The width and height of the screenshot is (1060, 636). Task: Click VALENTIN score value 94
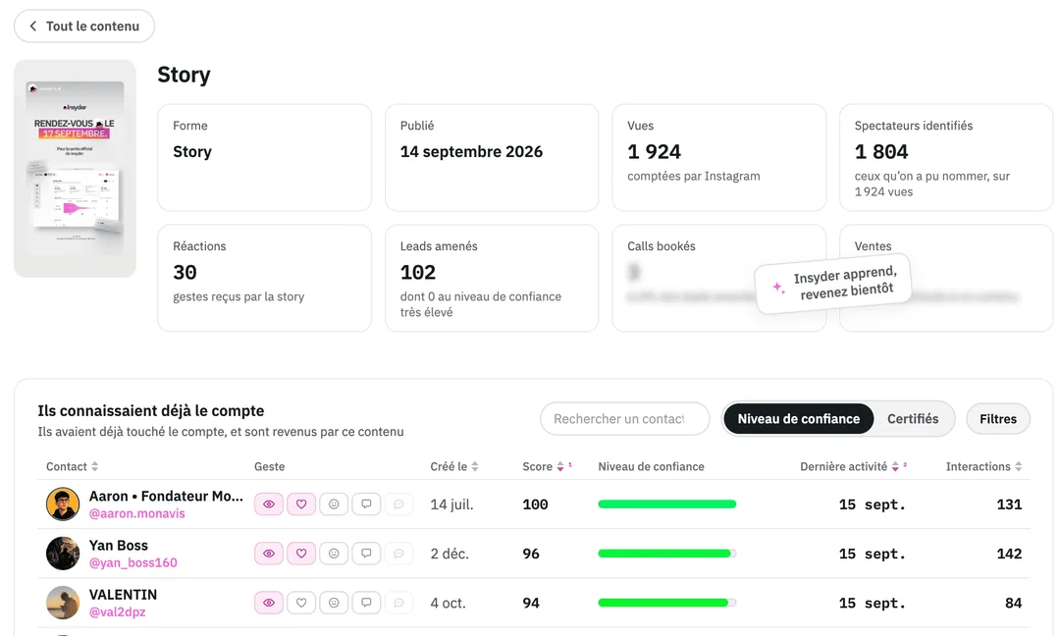(x=531, y=604)
